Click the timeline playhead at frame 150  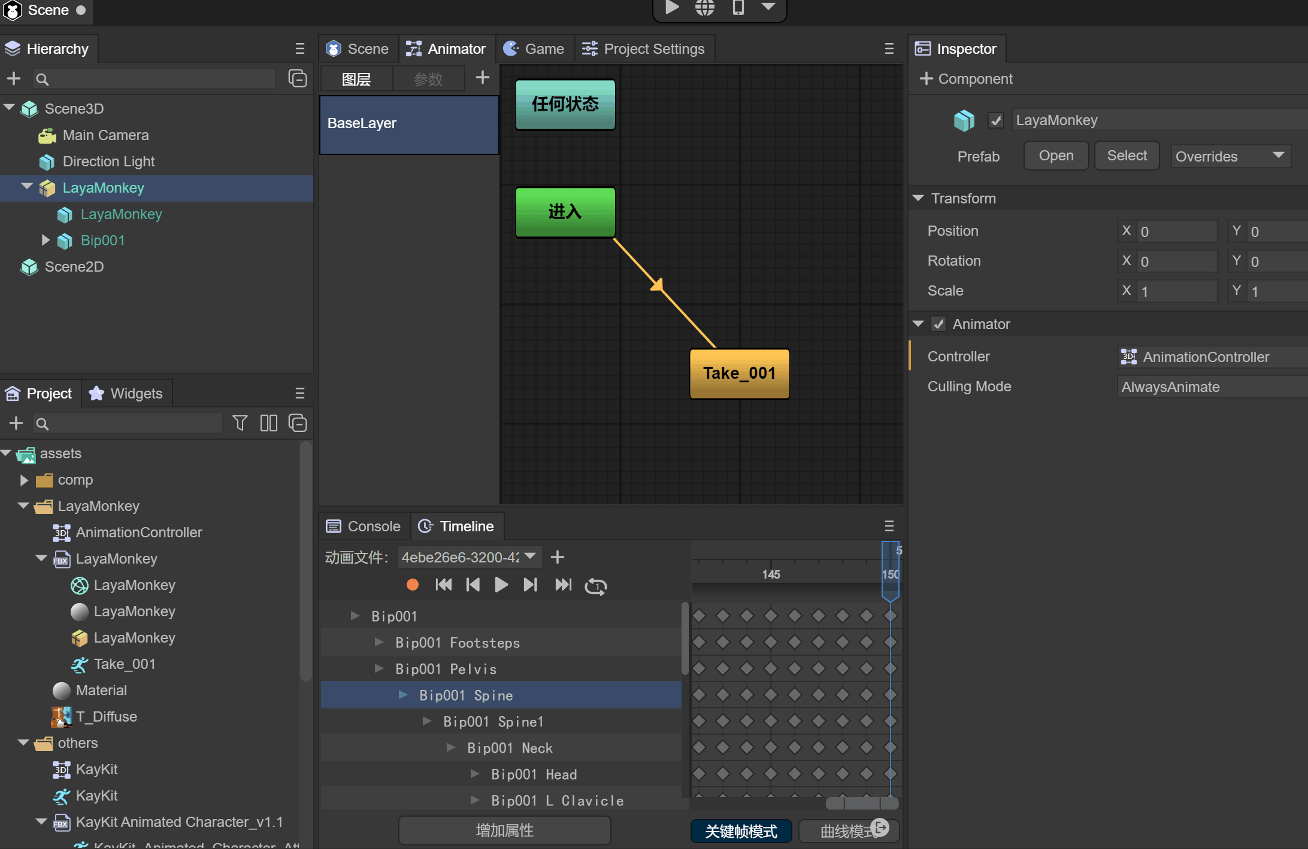[890, 573]
